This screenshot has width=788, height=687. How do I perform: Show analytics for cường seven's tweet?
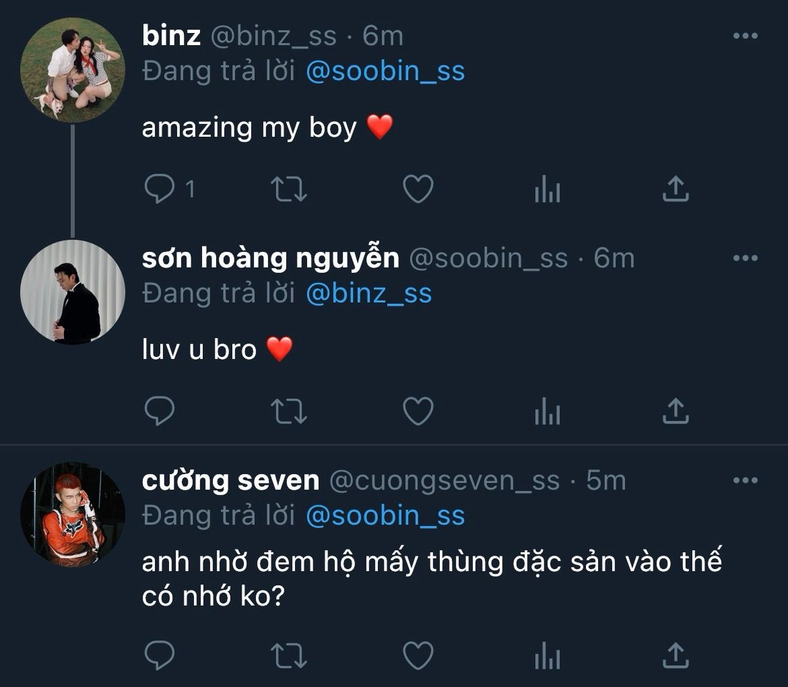tap(547, 655)
